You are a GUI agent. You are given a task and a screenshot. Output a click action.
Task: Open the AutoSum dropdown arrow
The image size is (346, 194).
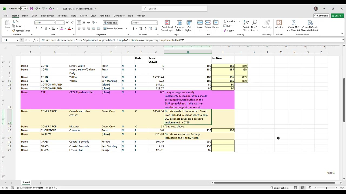pos(239,21)
